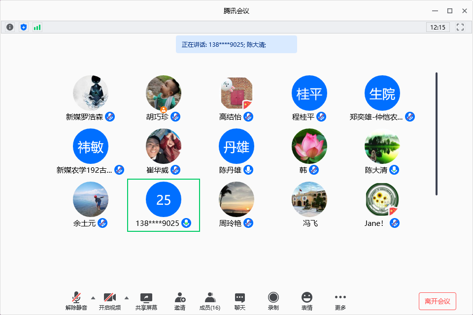473x315 pixels.
Task: Turn on video (开启视频)
Action: pos(109,301)
